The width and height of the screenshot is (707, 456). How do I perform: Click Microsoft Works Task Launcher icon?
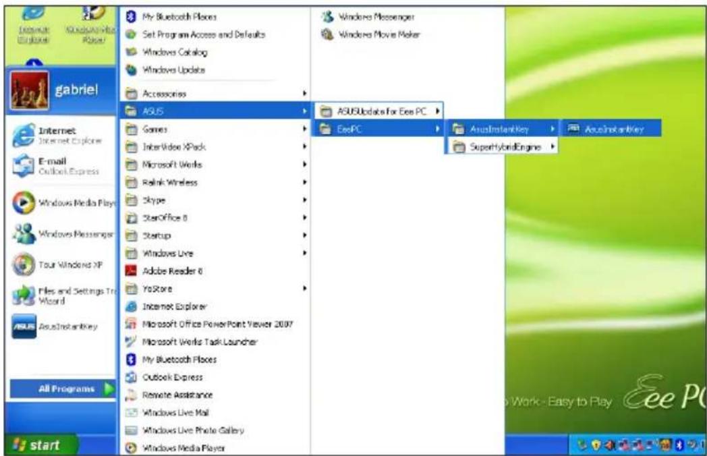coord(131,341)
